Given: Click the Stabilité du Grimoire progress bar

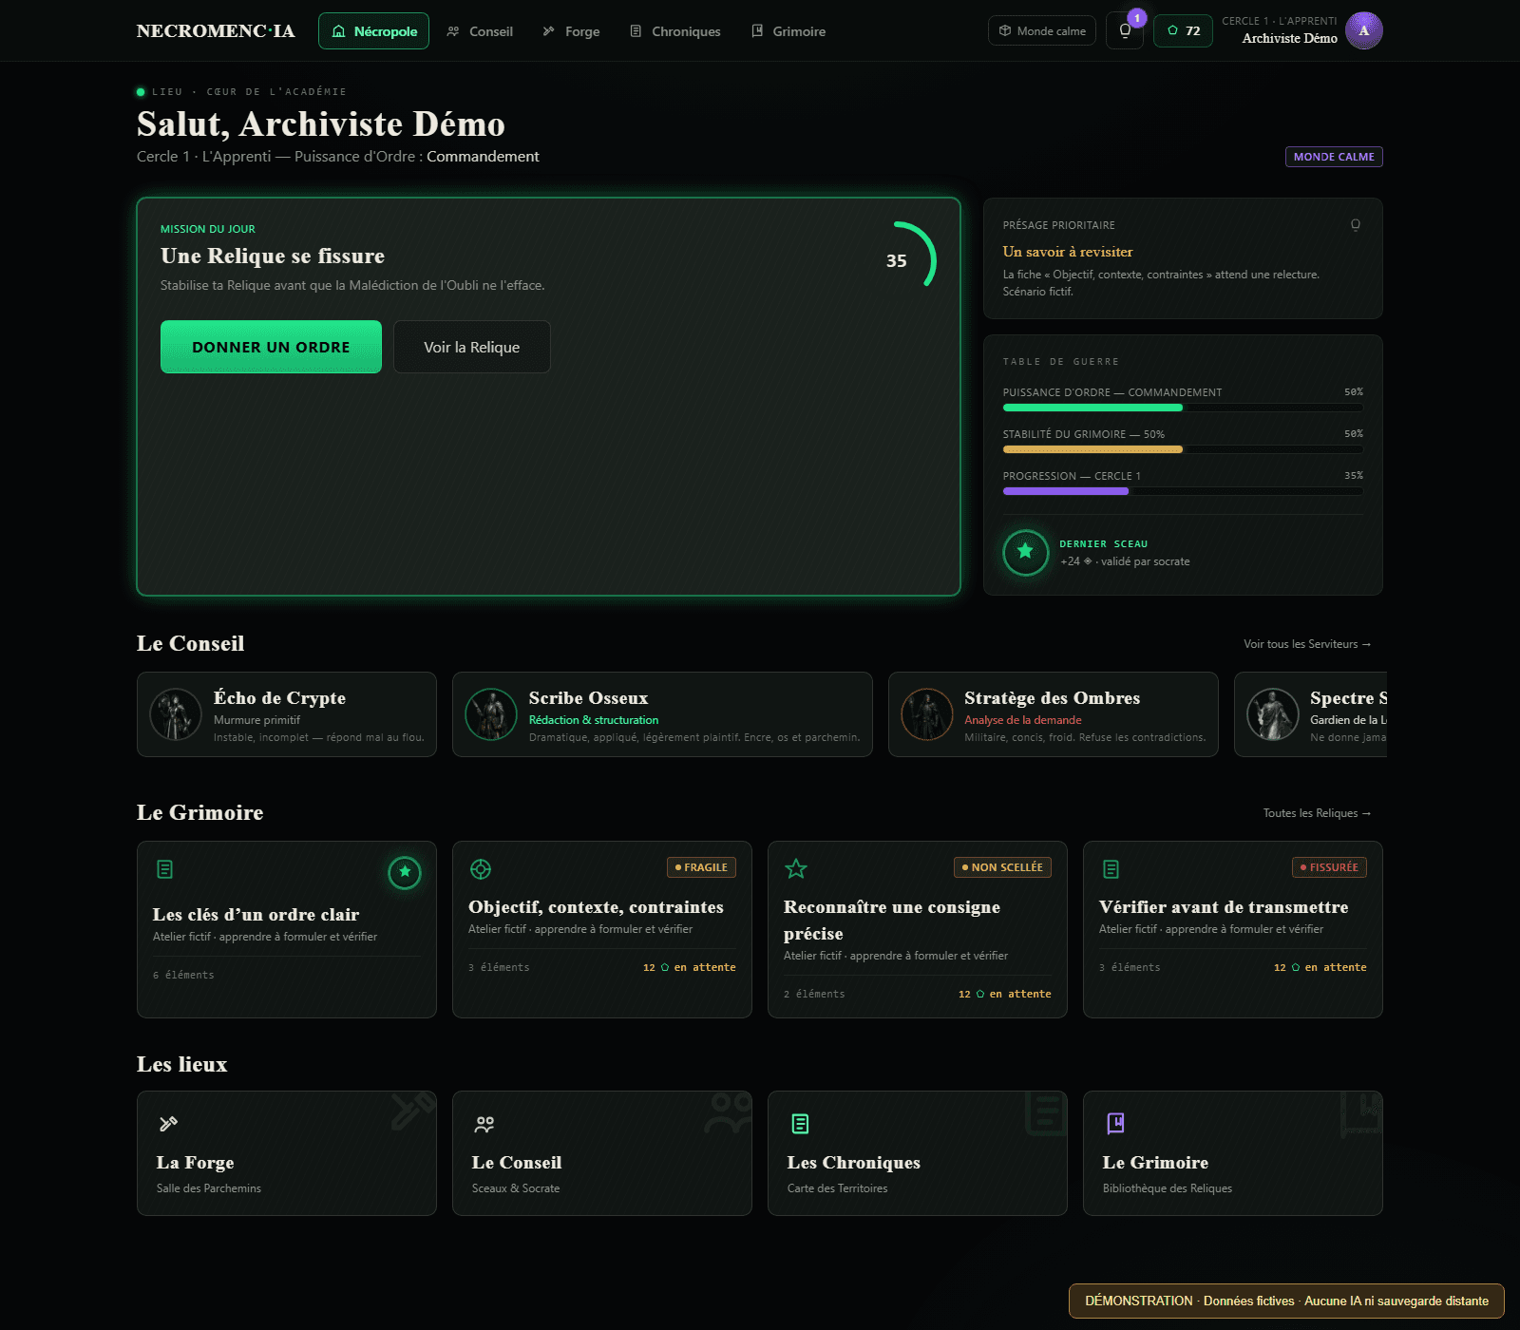Looking at the screenshot, I should pyautogui.click(x=1183, y=449).
